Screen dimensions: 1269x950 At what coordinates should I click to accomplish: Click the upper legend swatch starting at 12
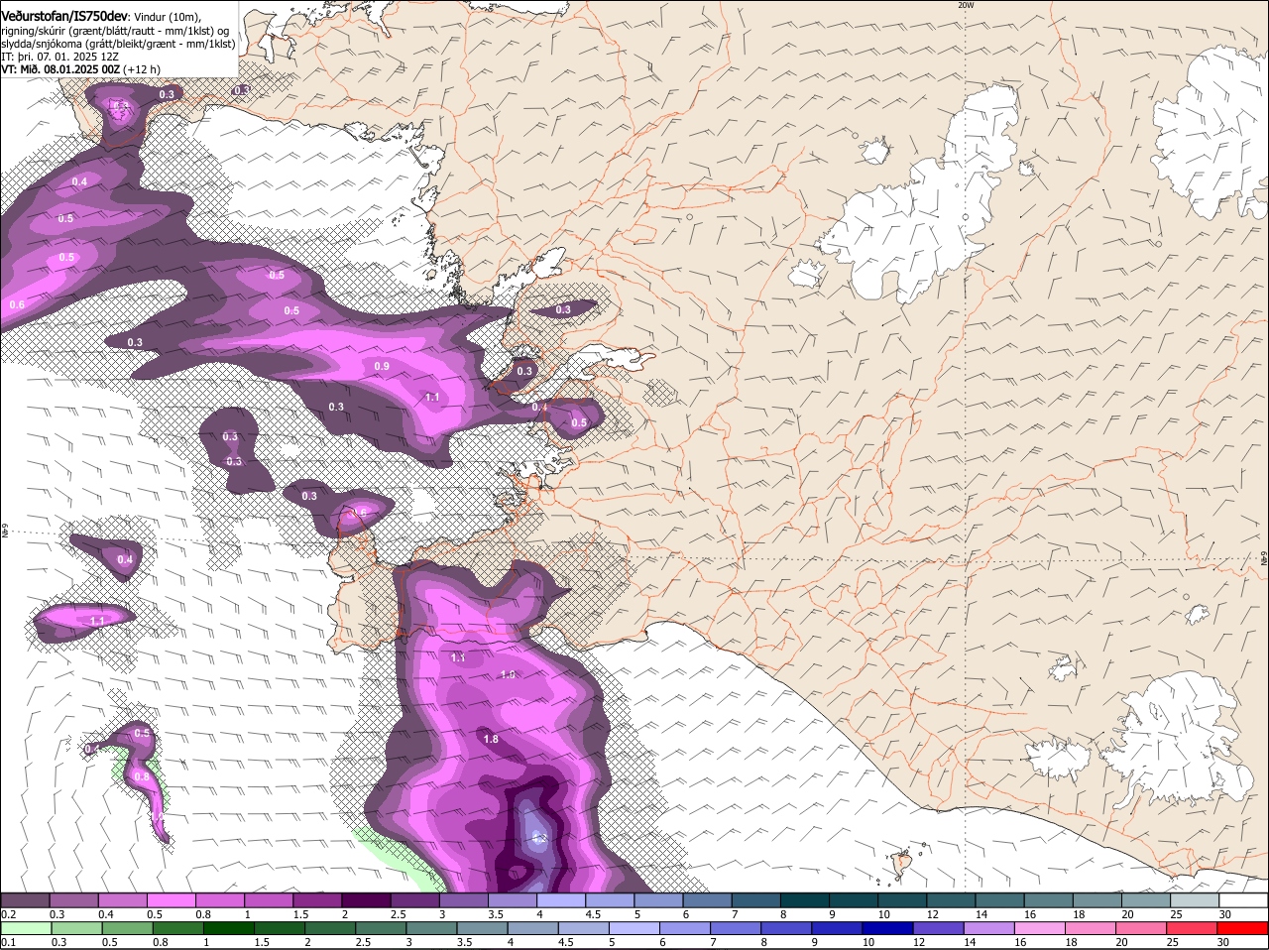(952, 900)
